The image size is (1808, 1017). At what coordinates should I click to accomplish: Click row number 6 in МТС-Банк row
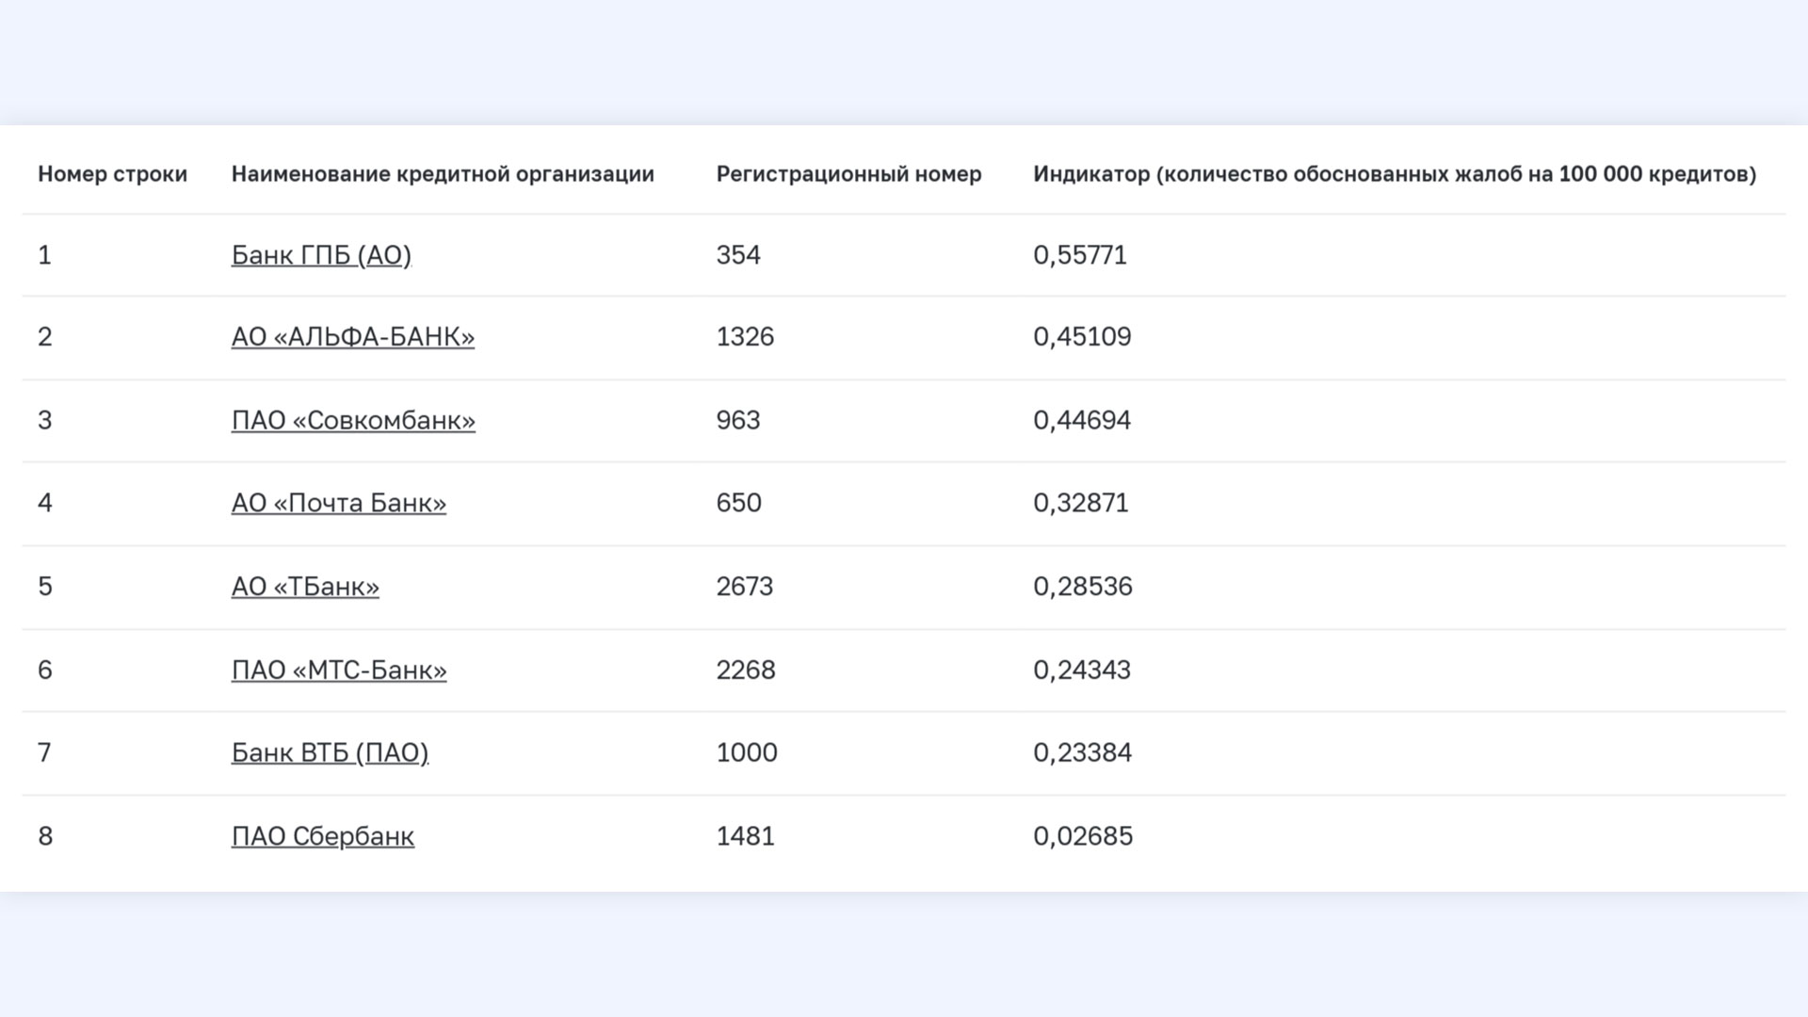point(44,670)
